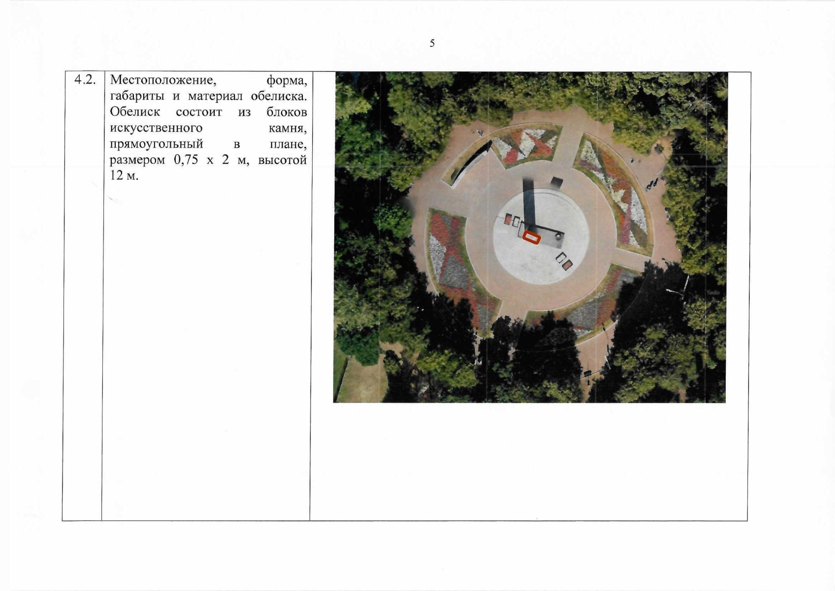Click the word "искусственного"
Image resolution: width=835 pixels, height=591 pixels.
pyautogui.click(x=156, y=128)
